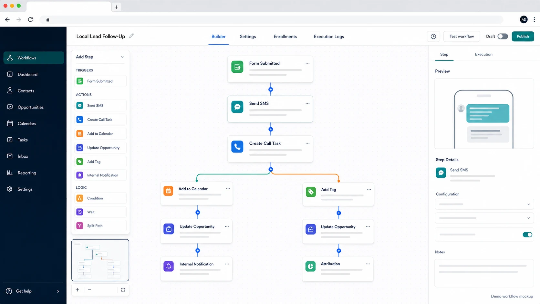Open the more menu on Send SMS node
The width and height of the screenshot is (540, 304).
tap(307, 103)
